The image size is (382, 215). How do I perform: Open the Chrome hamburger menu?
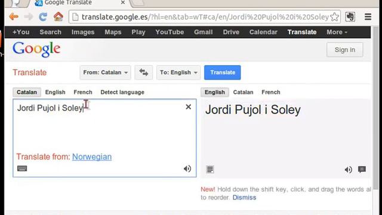(368, 17)
